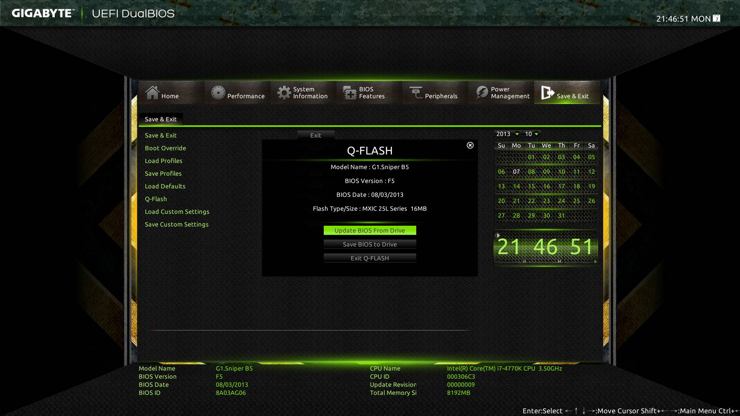Pick day 23 in the calendar
This screenshot has width=740, height=416.
pyautogui.click(x=546, y=201)
